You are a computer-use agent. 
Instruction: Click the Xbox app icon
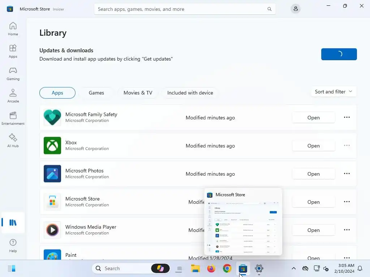pos(52,146)
